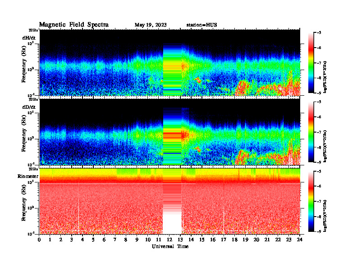Click the "16" hour tick label
The height and width of the screenshot is (275, 357).
coord(213,240)
